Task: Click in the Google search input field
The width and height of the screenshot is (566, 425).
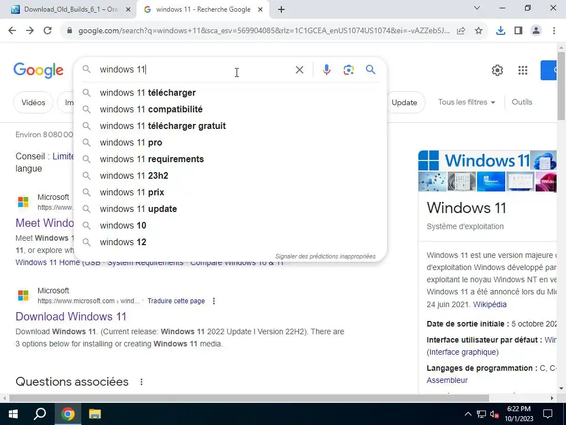Action: click(x=195, y=70)
